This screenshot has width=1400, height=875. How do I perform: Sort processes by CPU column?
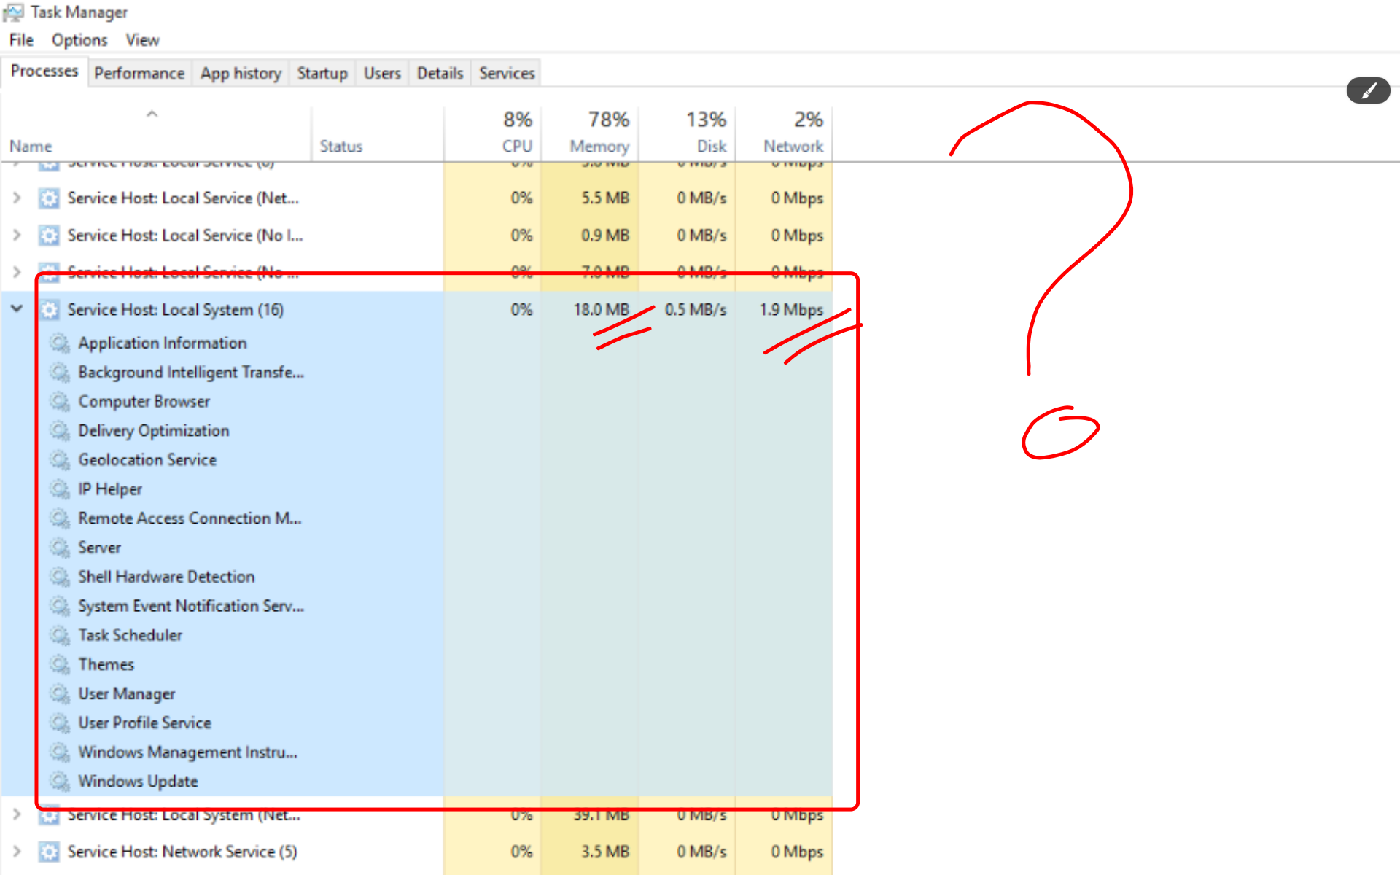[x=492, y=133]
